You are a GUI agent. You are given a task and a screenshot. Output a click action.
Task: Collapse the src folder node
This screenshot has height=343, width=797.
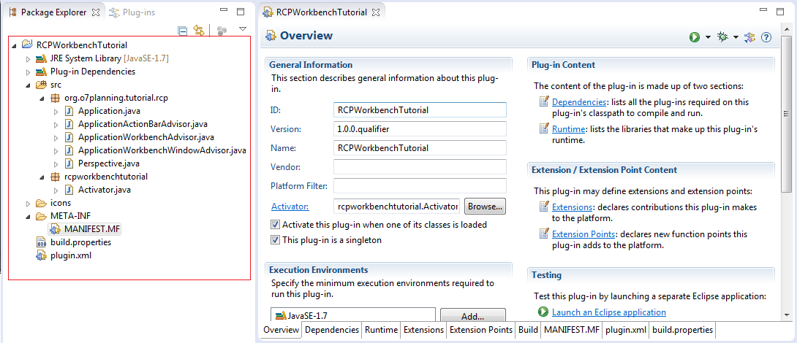(x=29, y=85)
